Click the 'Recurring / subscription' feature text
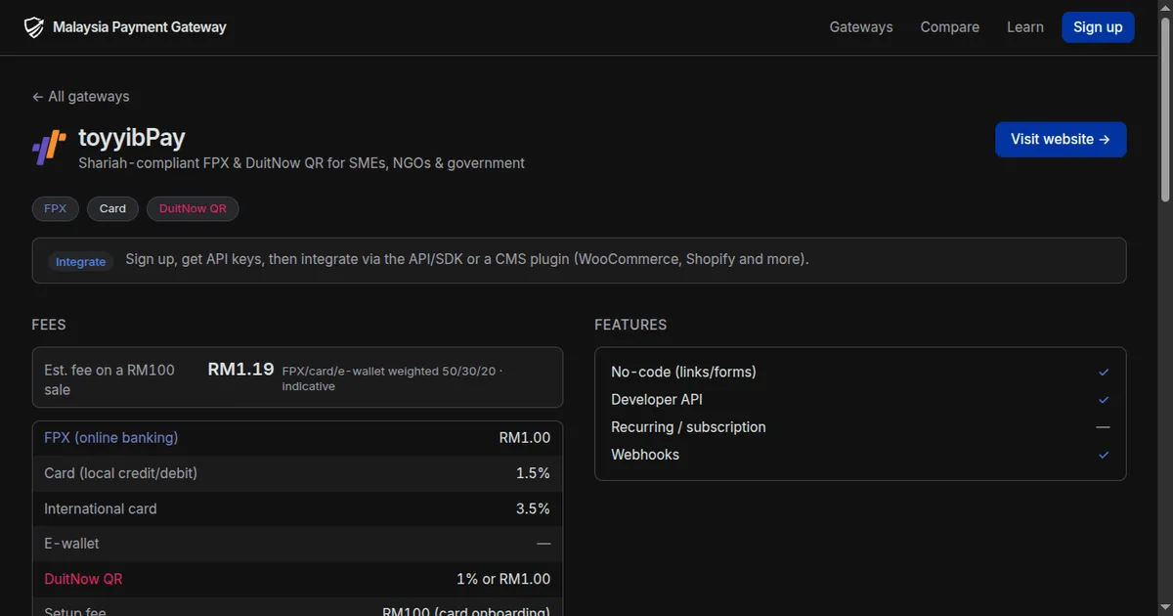 click(x=688, y=427)
